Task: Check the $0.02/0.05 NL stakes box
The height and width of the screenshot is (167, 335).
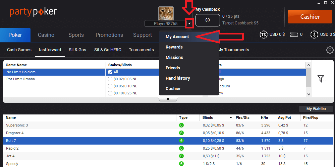Action: point(110,79)
